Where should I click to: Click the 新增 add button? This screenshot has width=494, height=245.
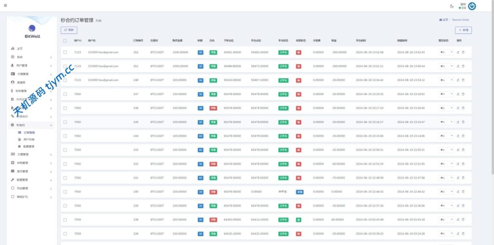click(x=463, y=30)
